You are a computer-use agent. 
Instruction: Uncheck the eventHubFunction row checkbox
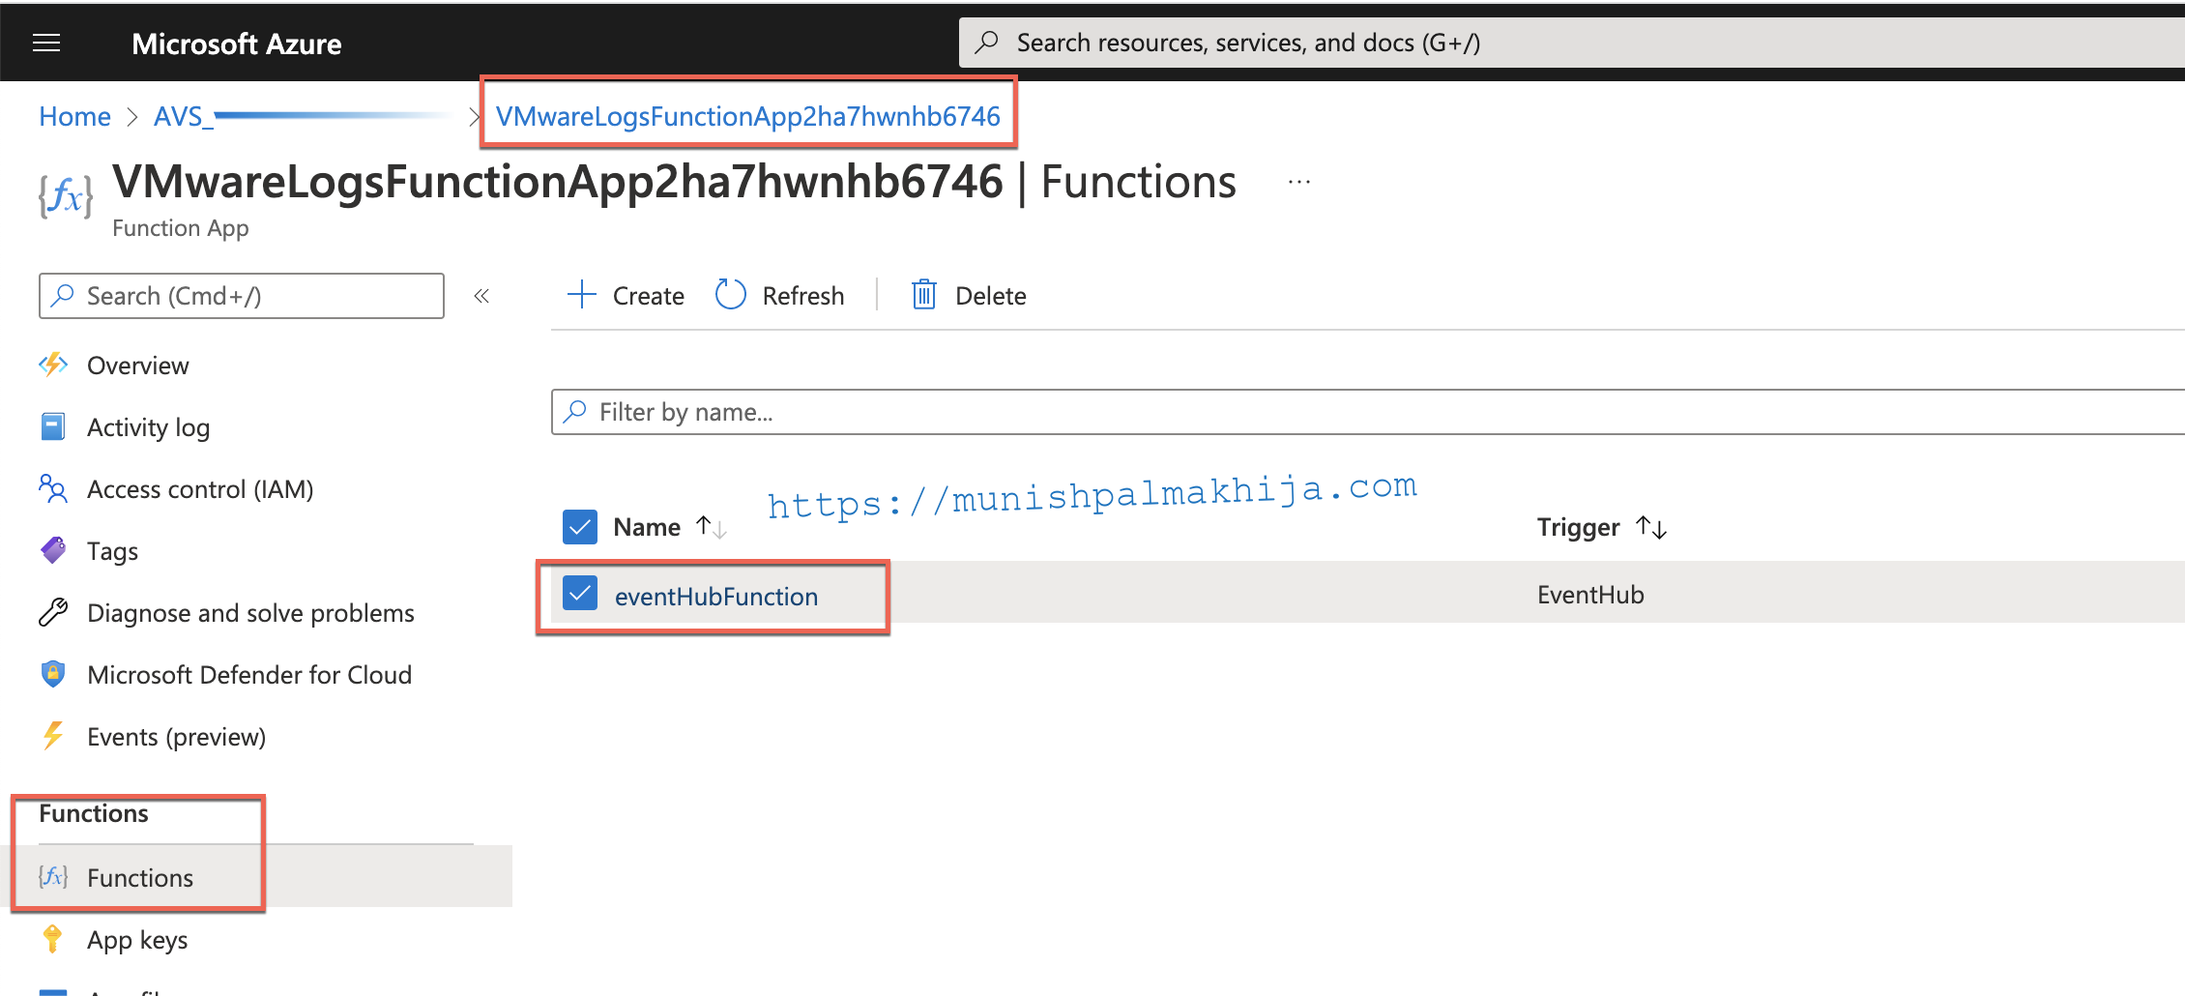pos(580,594)
